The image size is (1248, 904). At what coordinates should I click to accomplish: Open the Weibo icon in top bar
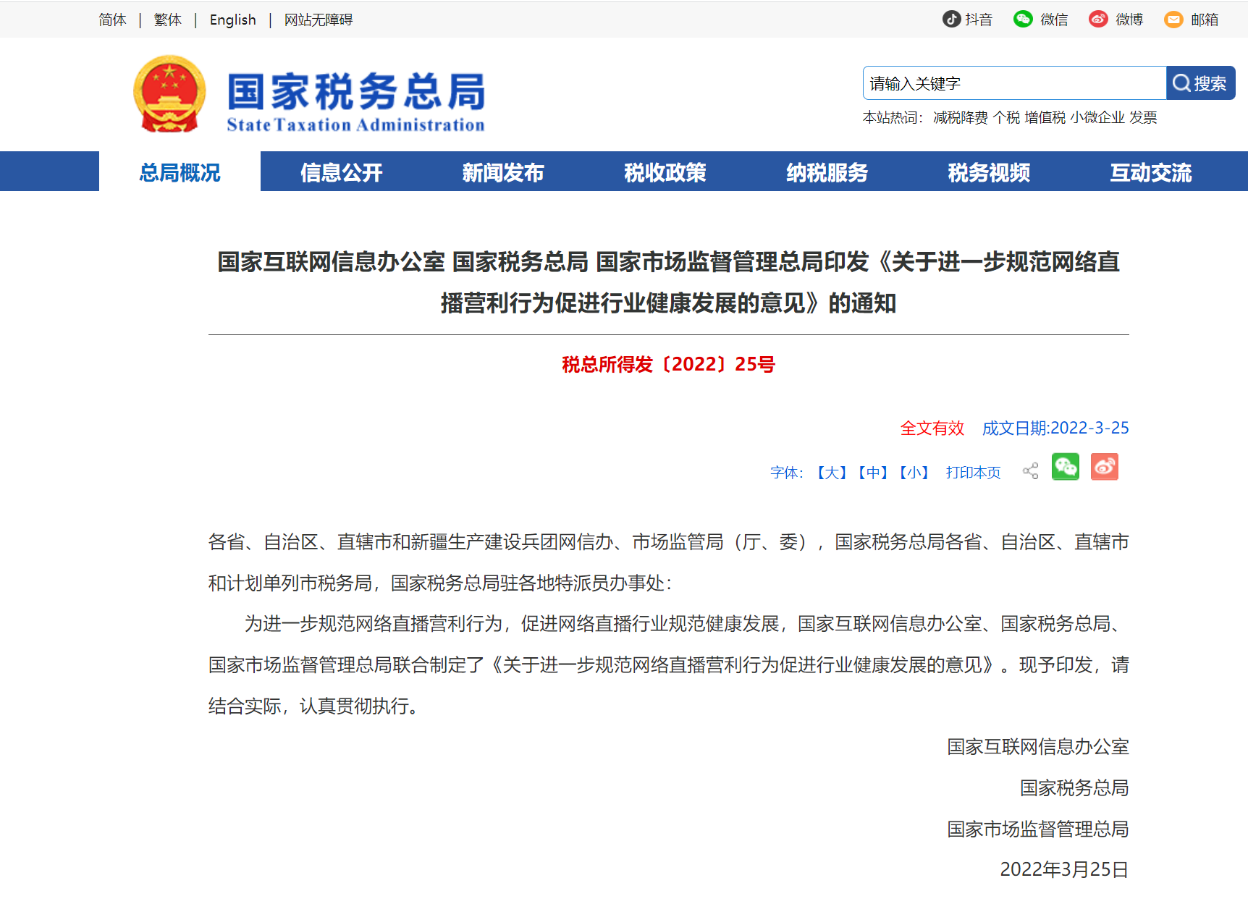coord(1097,20)
